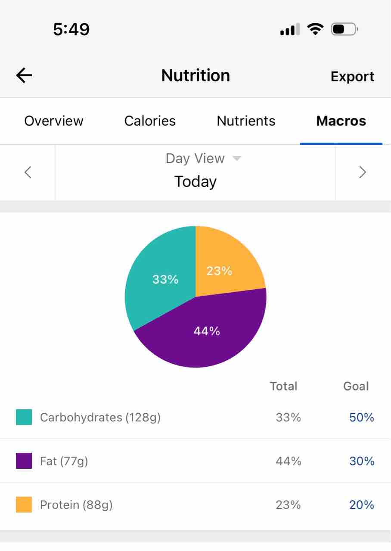Screen dimensions: 391x551
Task: Tap the orange Protein color swatch
Action: tap(24, 505)
